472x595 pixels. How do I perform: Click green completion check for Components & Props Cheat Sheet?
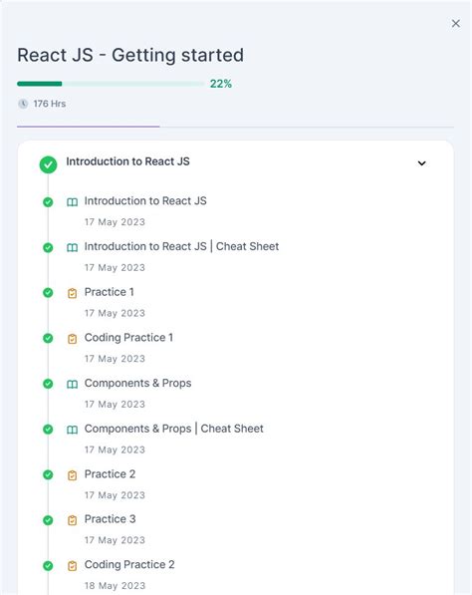tap(48, 430)
